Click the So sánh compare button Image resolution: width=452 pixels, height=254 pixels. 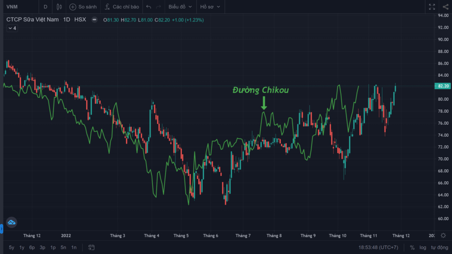[83, 7]
